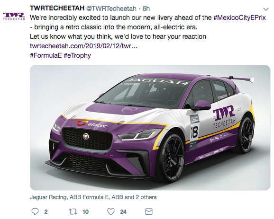Expand the tweet options chevron menu
Image resolution: width=274 pixels, height=219 pixels.
click(x=266, y=9)
